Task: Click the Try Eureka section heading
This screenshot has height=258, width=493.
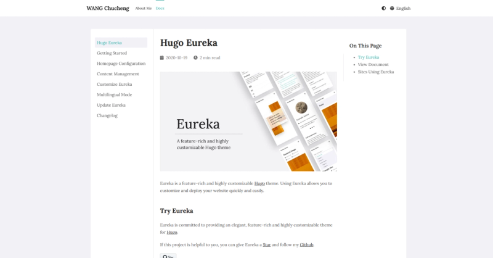Action: [x=176, y=210]
